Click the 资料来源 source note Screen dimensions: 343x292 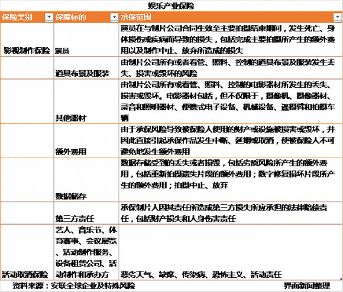point(74,286)
